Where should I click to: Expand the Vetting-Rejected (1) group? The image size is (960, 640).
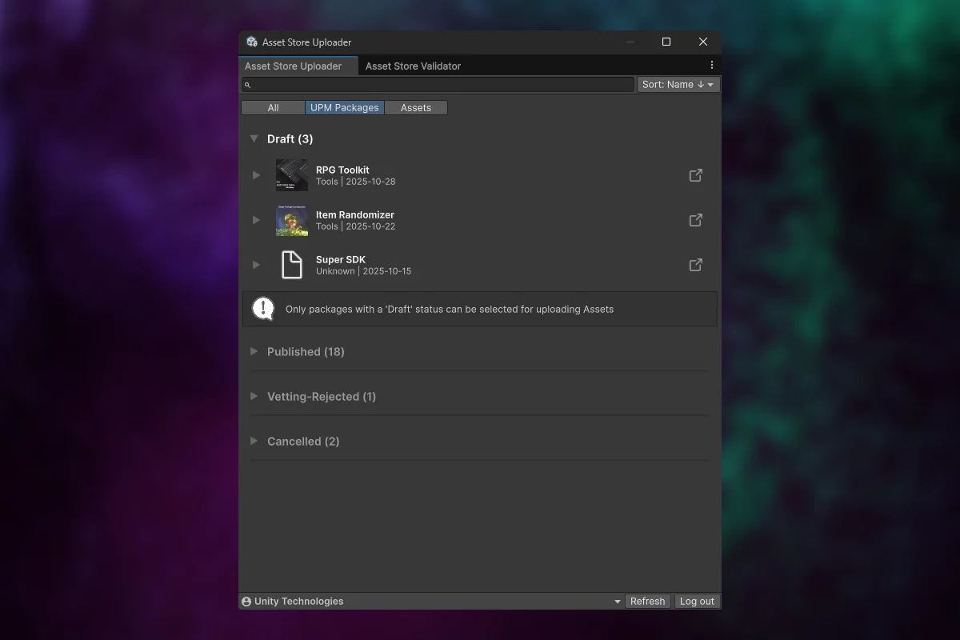click(x=254, y=397)
